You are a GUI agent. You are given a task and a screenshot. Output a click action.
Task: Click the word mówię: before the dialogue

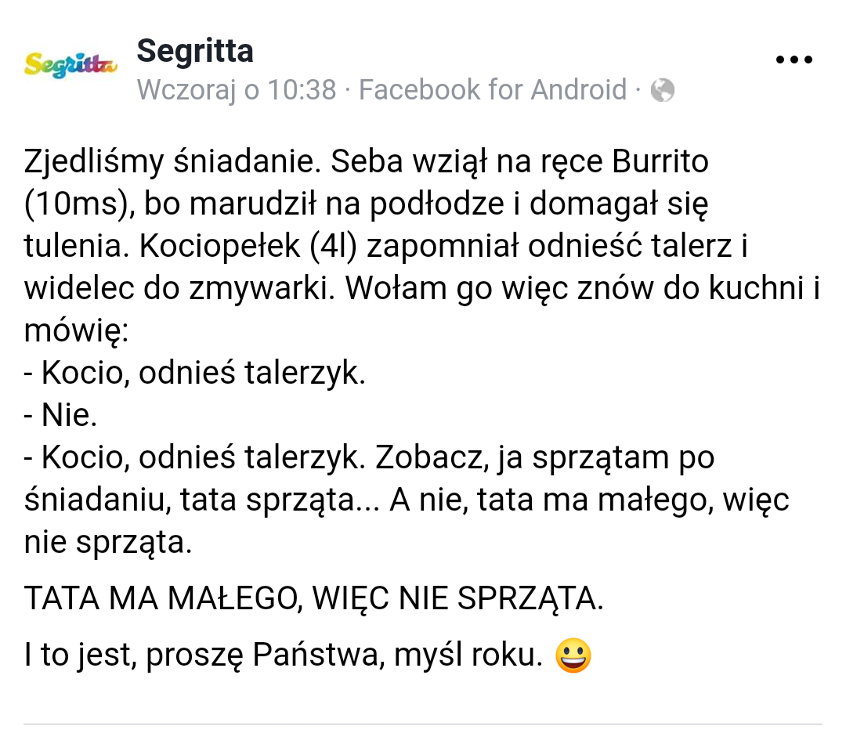[76, 330]
